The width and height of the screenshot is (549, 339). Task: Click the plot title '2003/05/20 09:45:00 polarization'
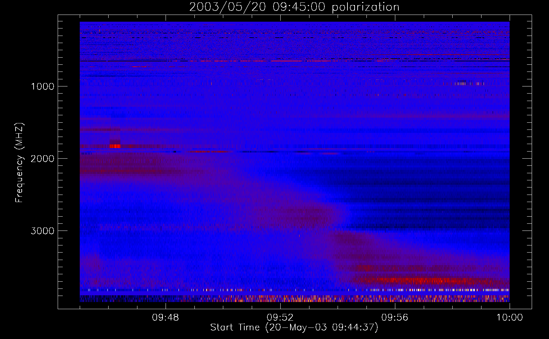[294, 7]
